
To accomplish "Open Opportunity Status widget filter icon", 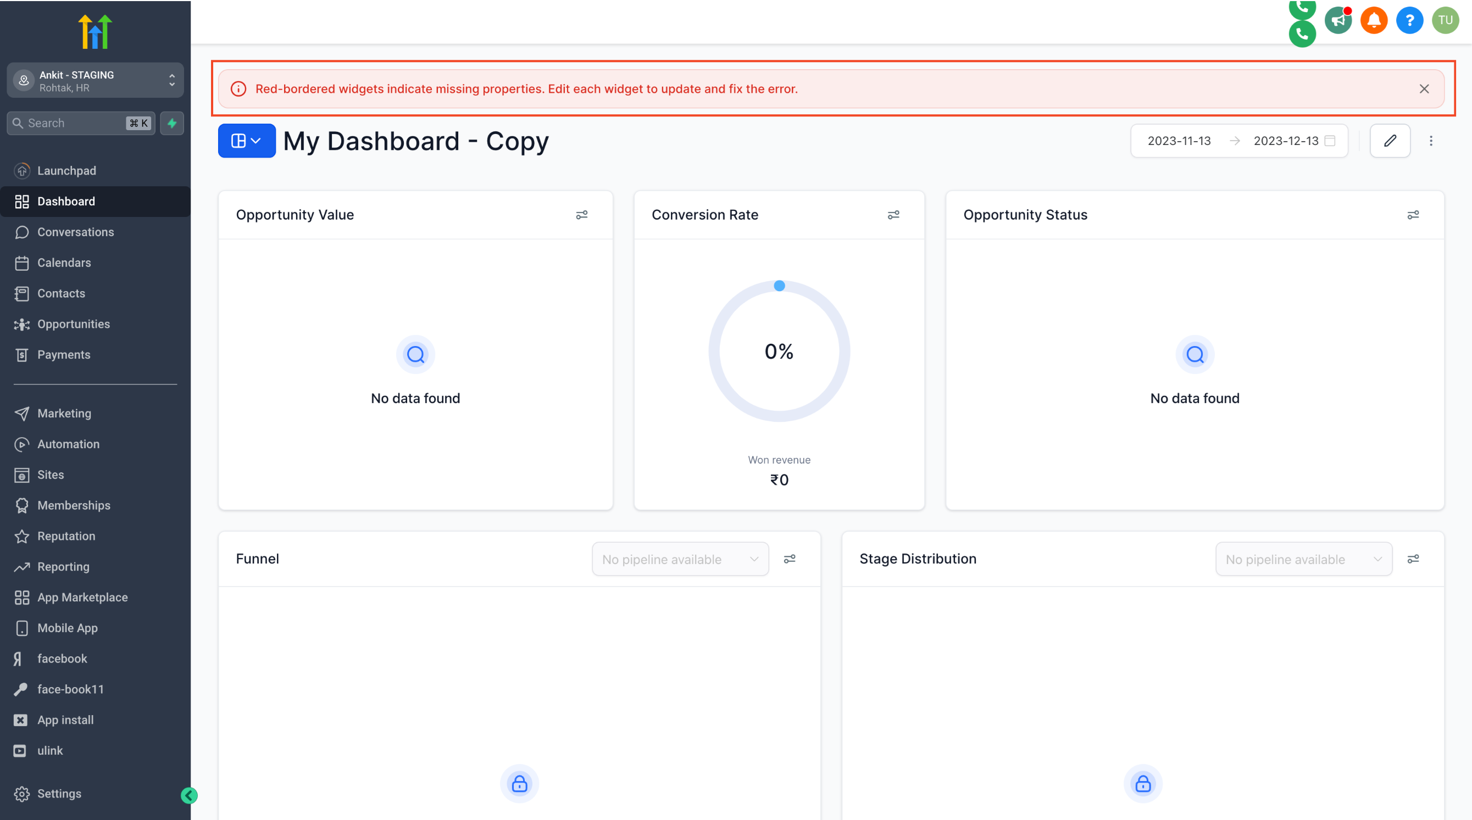I will pos(1413,215).
